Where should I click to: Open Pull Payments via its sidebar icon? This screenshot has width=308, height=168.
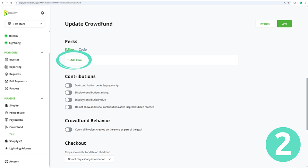[x=6, y=81]
